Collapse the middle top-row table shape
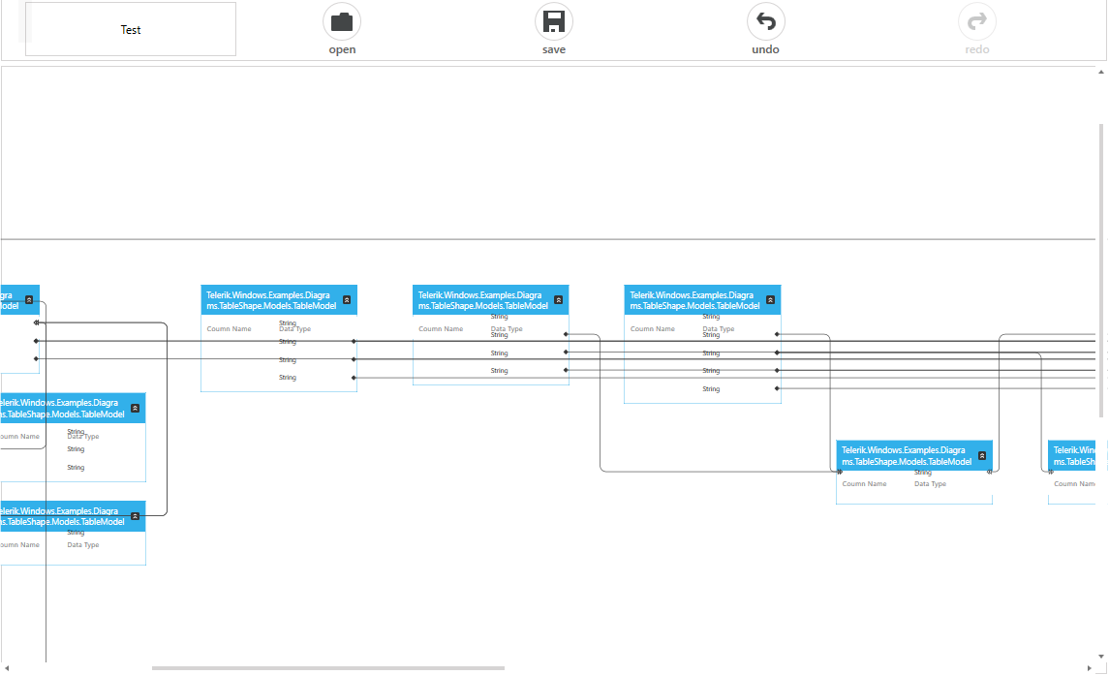The height and width of the screenshot is (675, 1109). click(x=559, y=300)
